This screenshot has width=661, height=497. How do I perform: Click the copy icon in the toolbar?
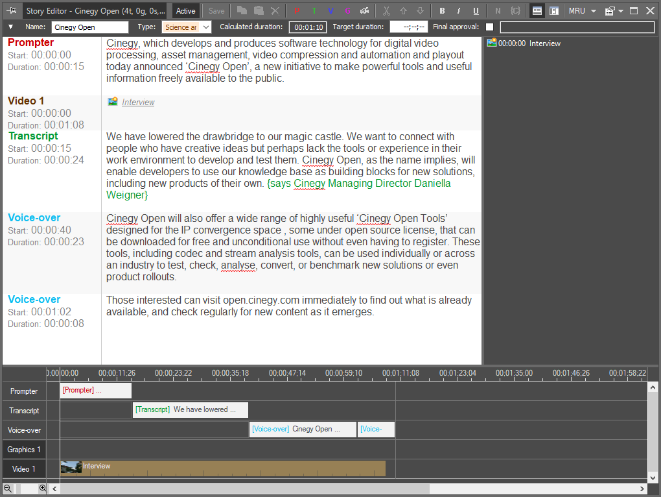pos(242,10)
